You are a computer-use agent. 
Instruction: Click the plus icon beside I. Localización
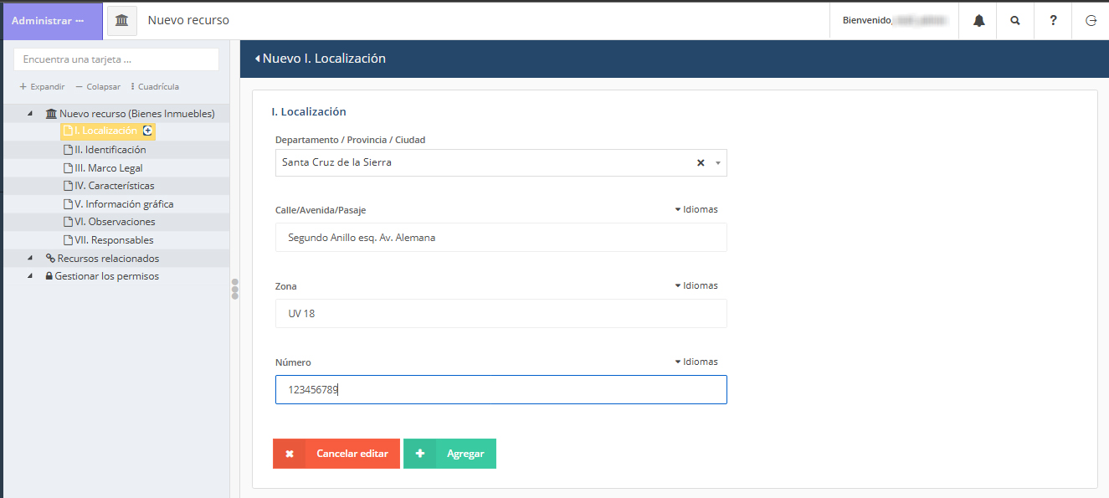(148, 131)
